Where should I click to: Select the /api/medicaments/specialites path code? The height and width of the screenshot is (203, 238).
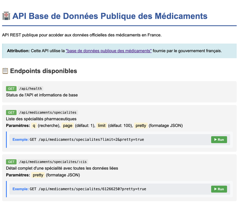point(48,112)
